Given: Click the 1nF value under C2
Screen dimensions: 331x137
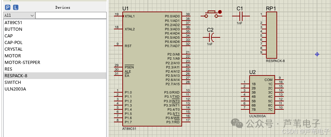Looking at the screenshot, I should pyautogui.click(x=210, y=44).
